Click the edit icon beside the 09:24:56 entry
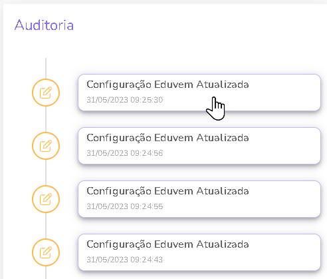 point(46,146)
